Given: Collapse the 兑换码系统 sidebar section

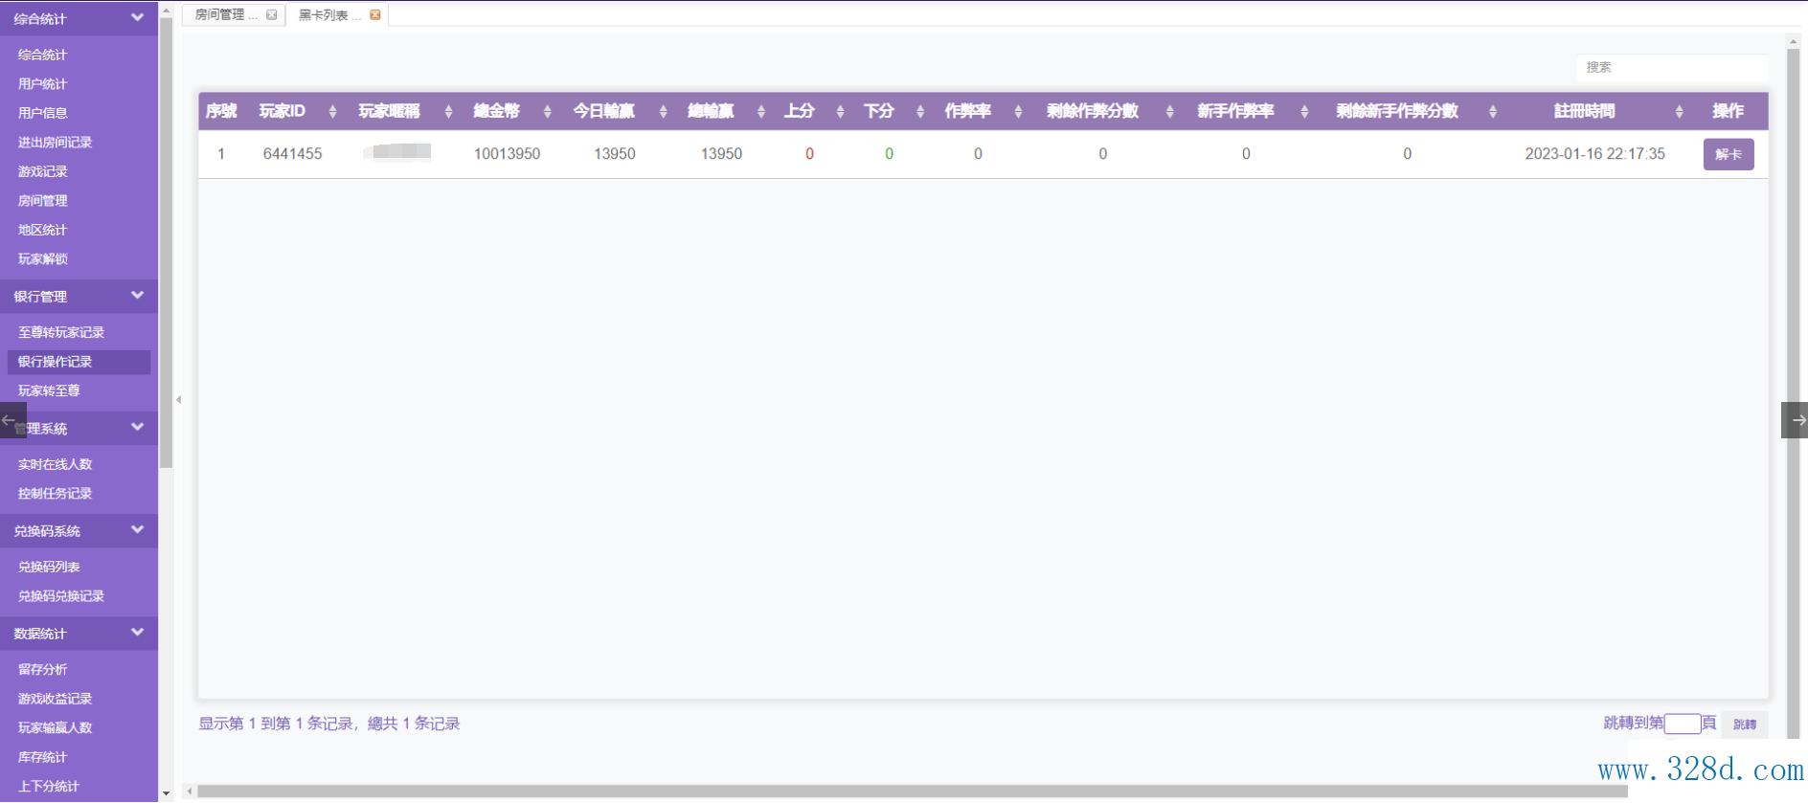Looking at the screenshot, I should pos(137,530).
